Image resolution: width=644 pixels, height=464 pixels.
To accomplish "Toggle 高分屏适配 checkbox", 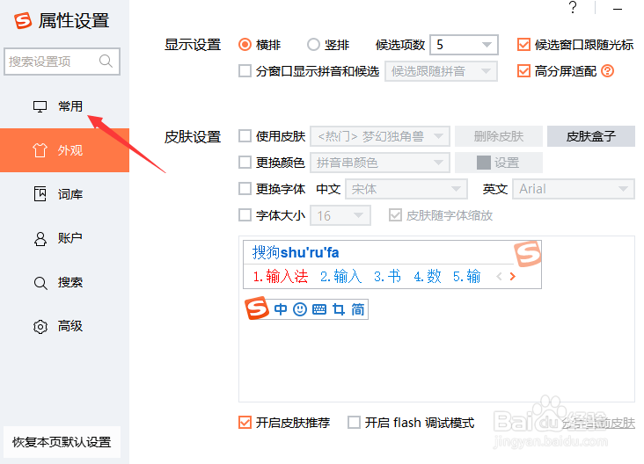I will point(523,71).
